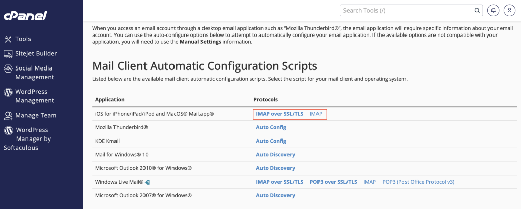521x209 pixels.
Task: Click the bold Manual Settings text
Action: (x=200, y=42)
